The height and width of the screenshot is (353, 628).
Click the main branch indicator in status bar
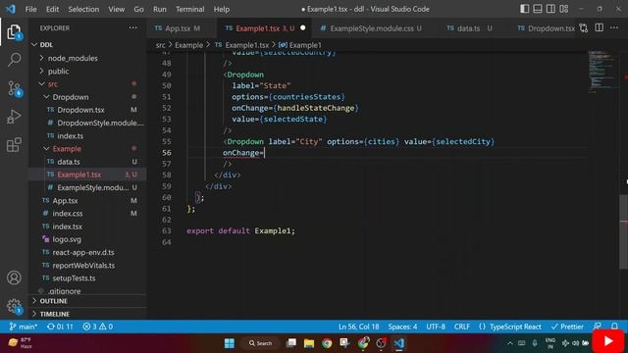pos(24,327)
